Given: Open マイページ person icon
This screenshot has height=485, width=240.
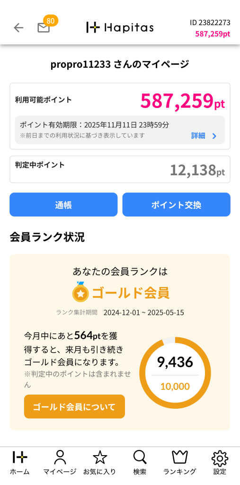Looking at the screenshot, I should (x=60, y=457).
